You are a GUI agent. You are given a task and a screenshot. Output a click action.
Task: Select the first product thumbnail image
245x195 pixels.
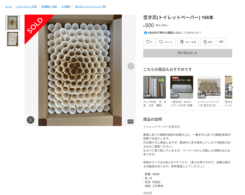point(13,23)
